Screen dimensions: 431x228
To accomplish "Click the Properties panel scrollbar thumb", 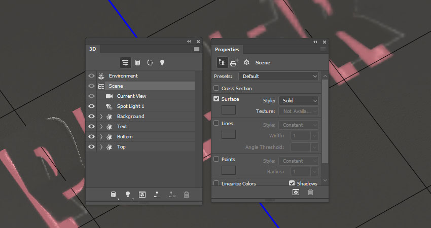I will [x=325, y=122].
